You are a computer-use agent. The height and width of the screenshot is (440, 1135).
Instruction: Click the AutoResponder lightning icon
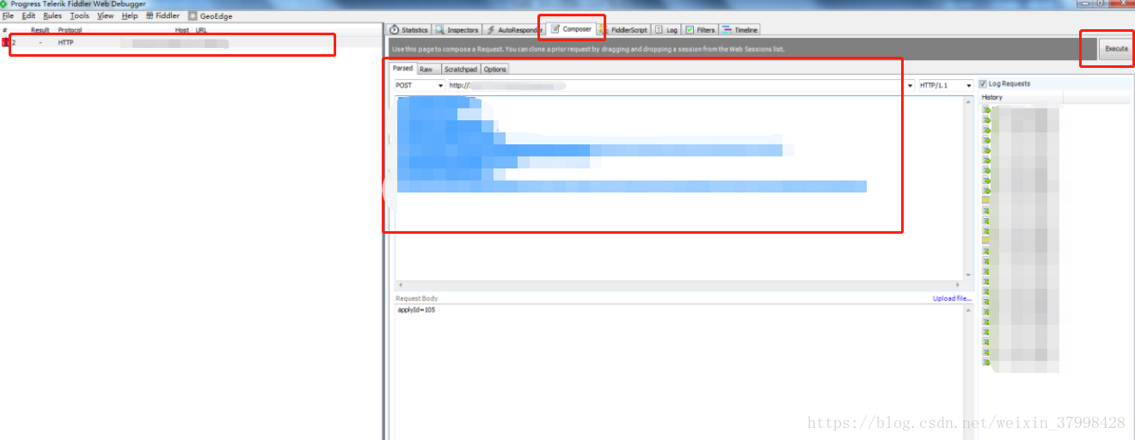491,30
